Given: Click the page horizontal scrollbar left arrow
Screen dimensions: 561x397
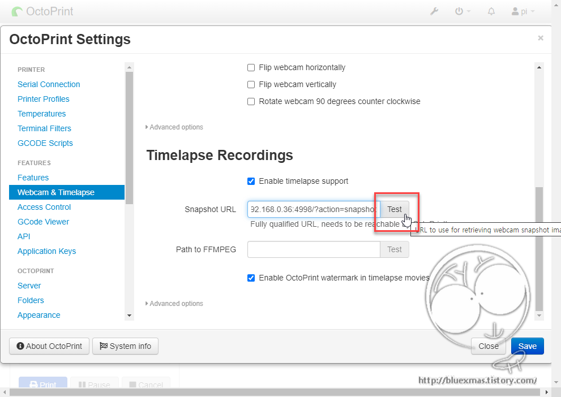Looking at the screenshot, I should click(4, 392).
